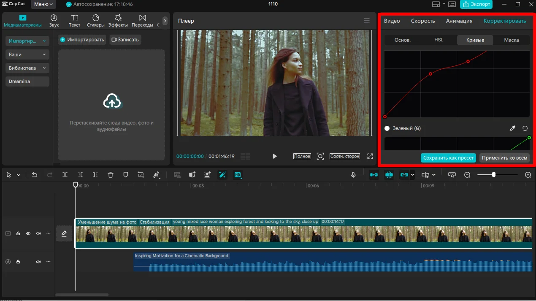
Task: Open the Анимация tab
Action: [459, 21]
